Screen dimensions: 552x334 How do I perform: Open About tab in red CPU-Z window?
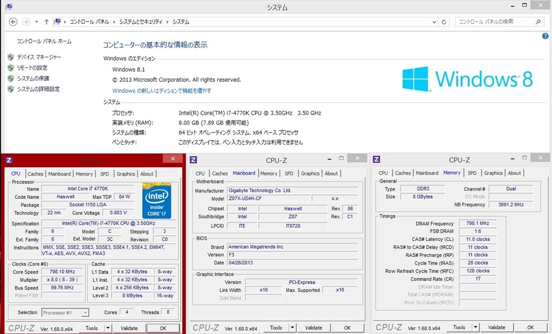[147, 174]
